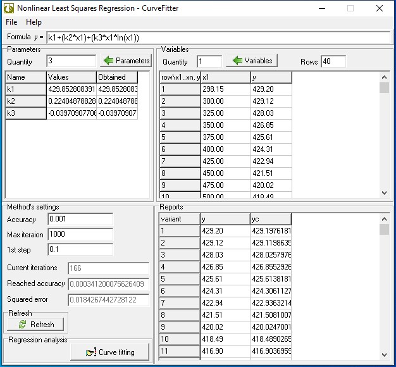Viewport: 396px width, 367px height.
Task: Open the Help menu
Action: (x=34, y=22)
